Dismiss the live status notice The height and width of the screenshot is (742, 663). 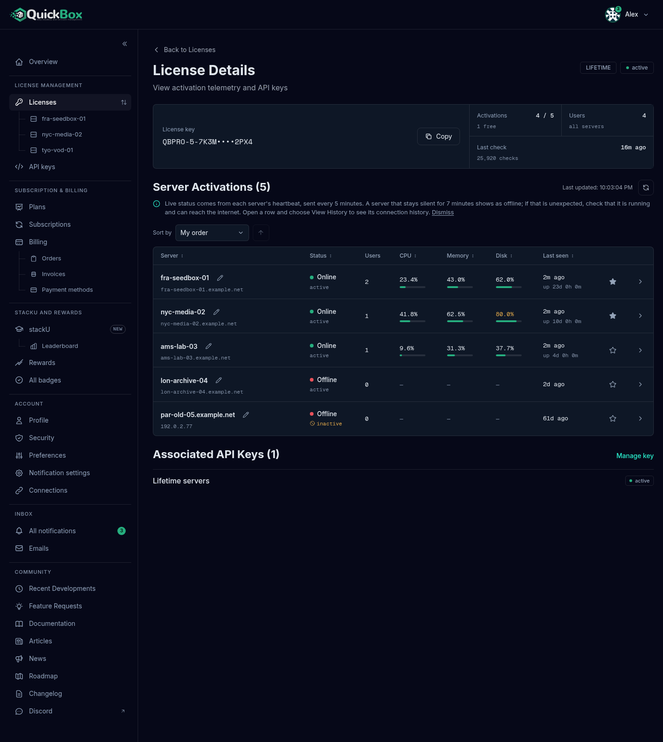pyautogui.click(x=443, y=212)
